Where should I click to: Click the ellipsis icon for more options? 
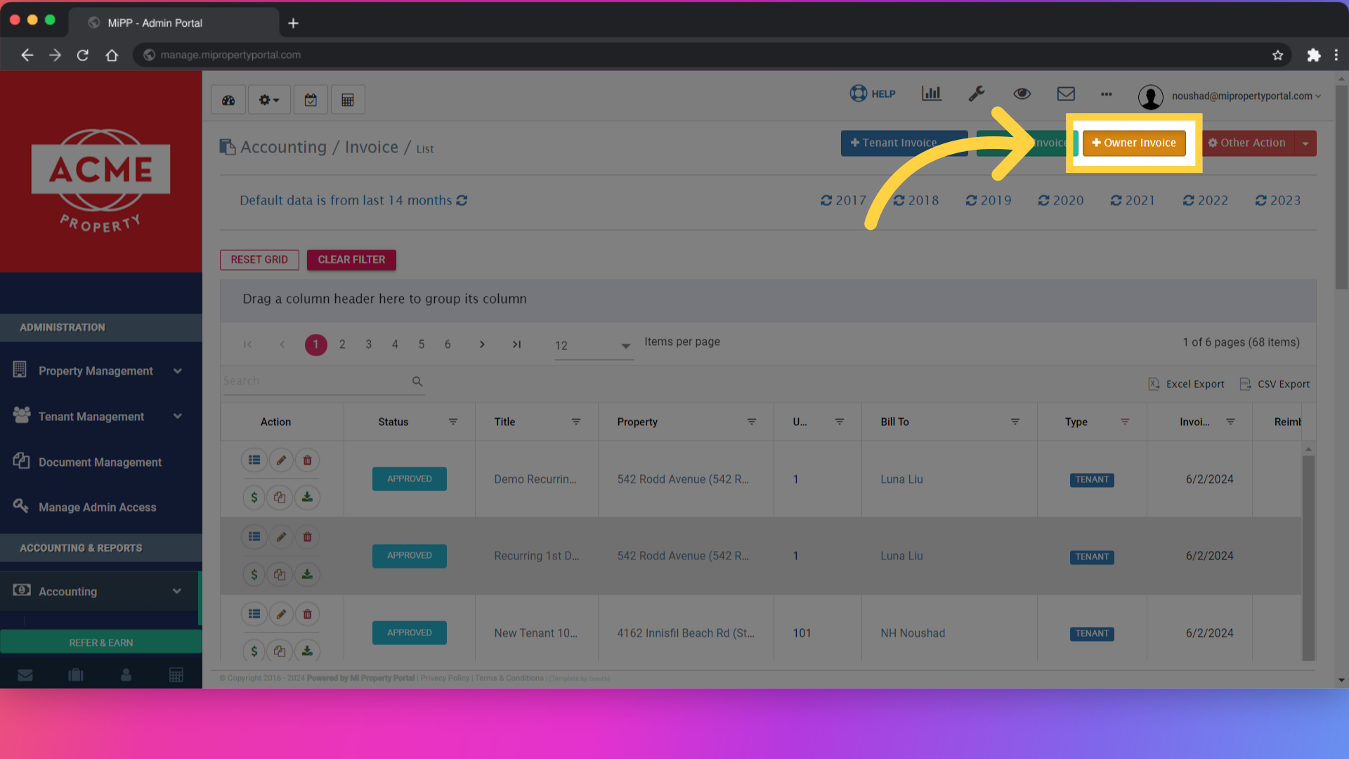[1106, 95]
